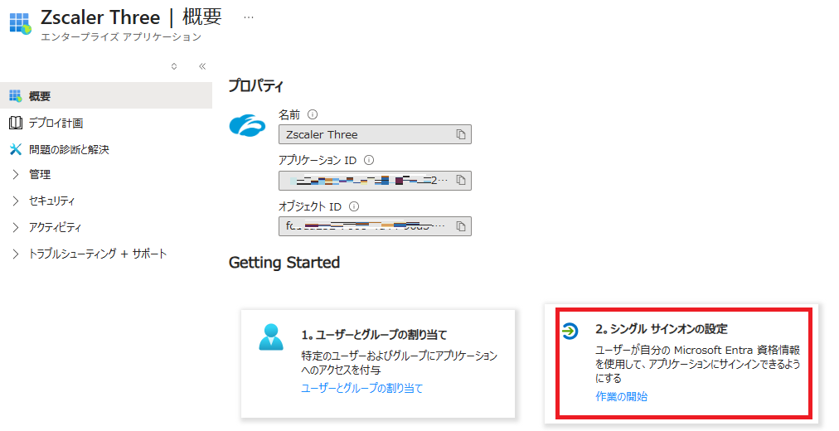Show info tooltip for オブジェクト ID
The height and width of the screenshot is (431, 839).
pos(354,206)
